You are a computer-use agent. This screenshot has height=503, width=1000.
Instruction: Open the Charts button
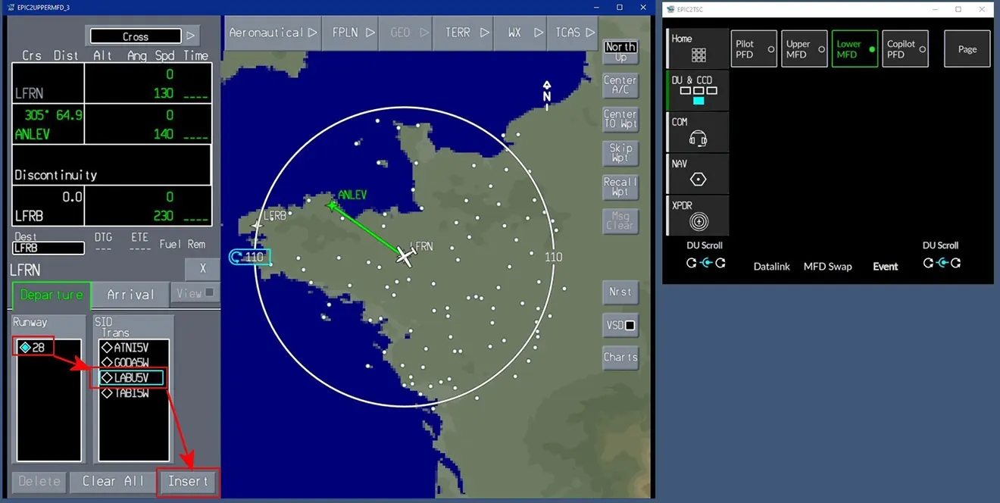[x=620, y=358]
